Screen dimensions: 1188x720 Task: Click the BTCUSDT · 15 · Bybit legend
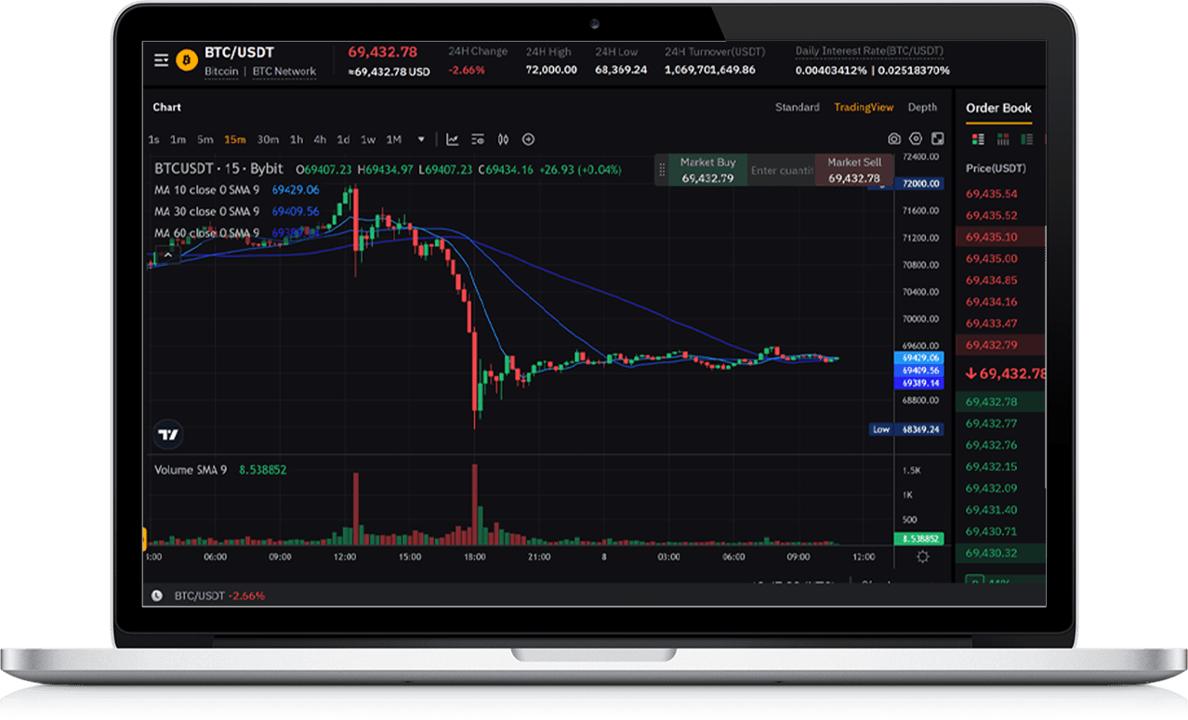pos(218,169)
